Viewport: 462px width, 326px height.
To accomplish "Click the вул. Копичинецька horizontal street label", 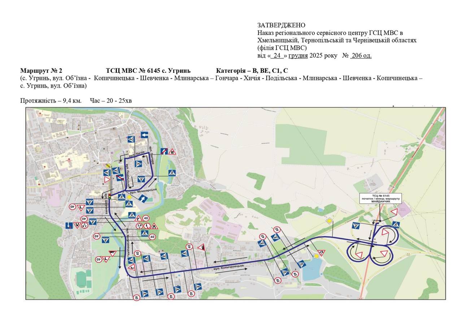I will click(228, 268).
